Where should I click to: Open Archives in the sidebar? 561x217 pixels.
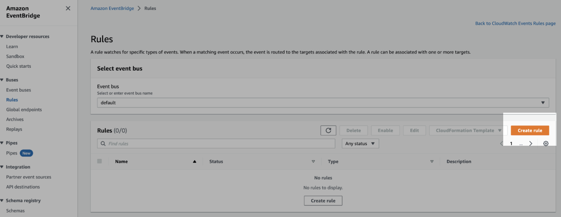click(x=15, y=119)
